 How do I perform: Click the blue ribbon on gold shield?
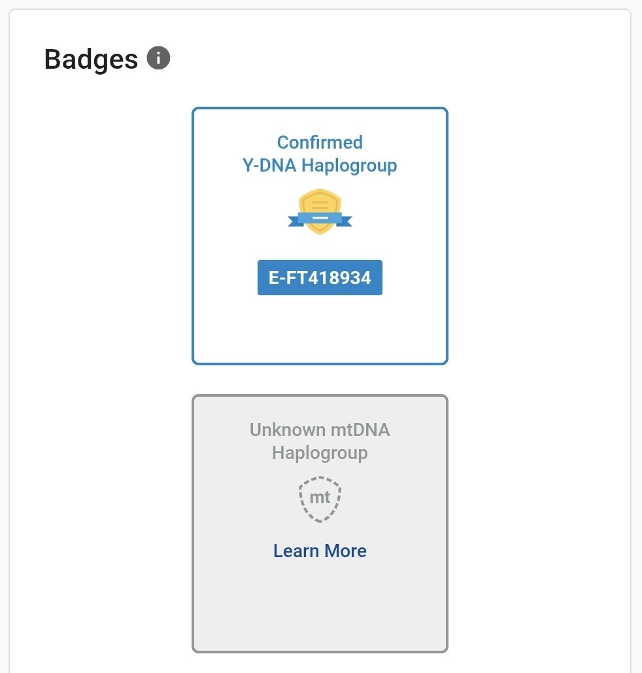[x=320, y=219]
